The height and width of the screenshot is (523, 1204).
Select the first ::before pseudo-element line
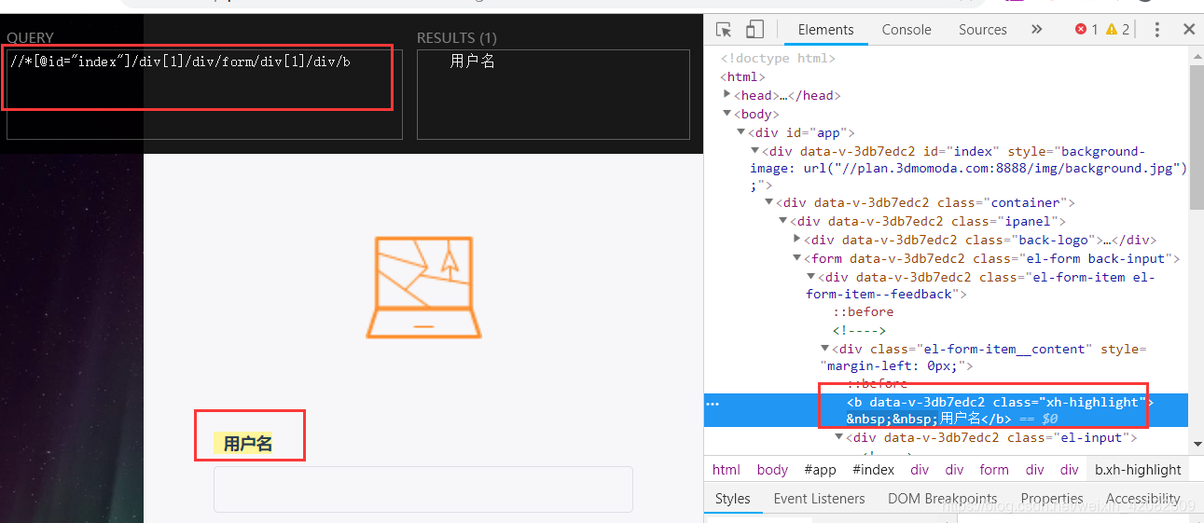point(864,311)
